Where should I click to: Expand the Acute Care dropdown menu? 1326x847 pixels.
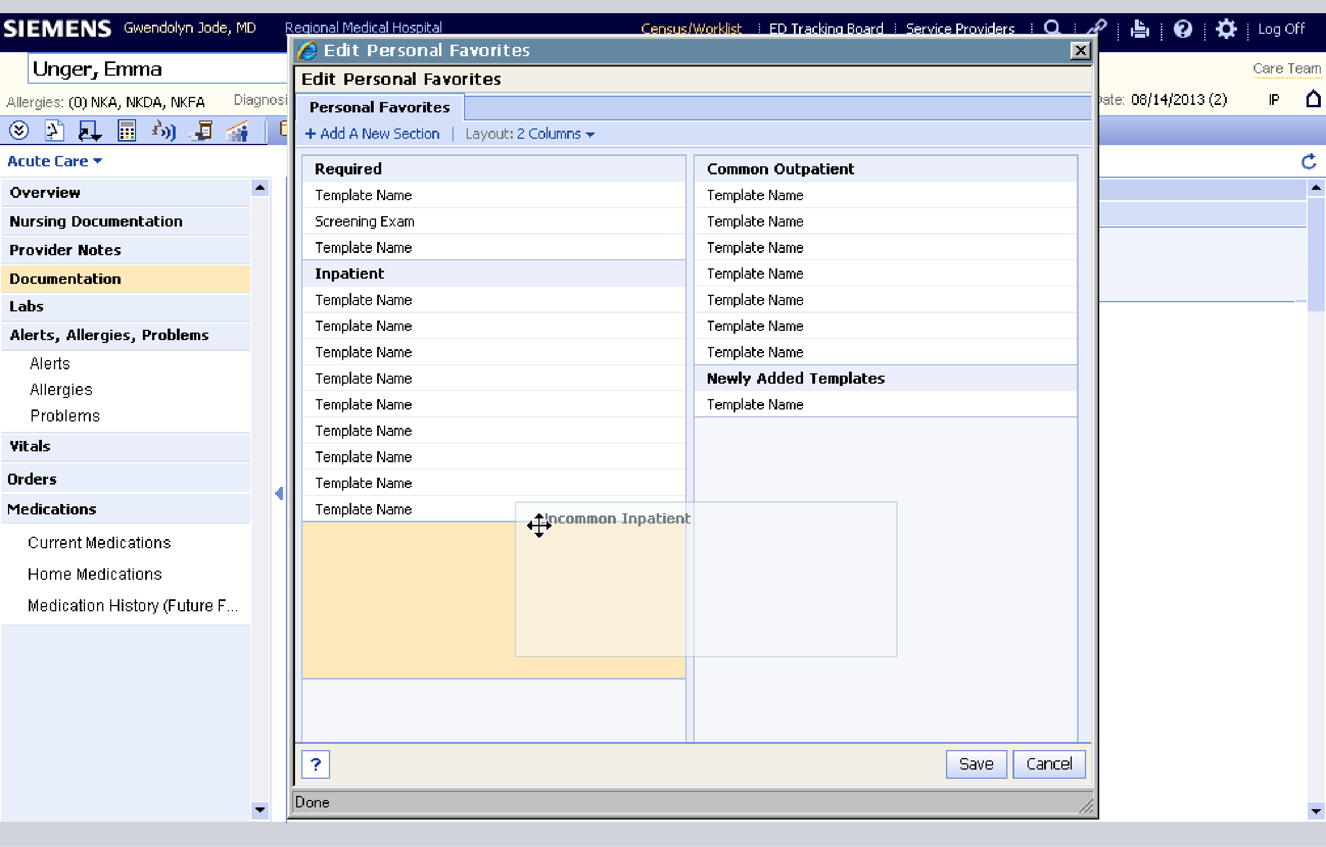tap(55, 162)
